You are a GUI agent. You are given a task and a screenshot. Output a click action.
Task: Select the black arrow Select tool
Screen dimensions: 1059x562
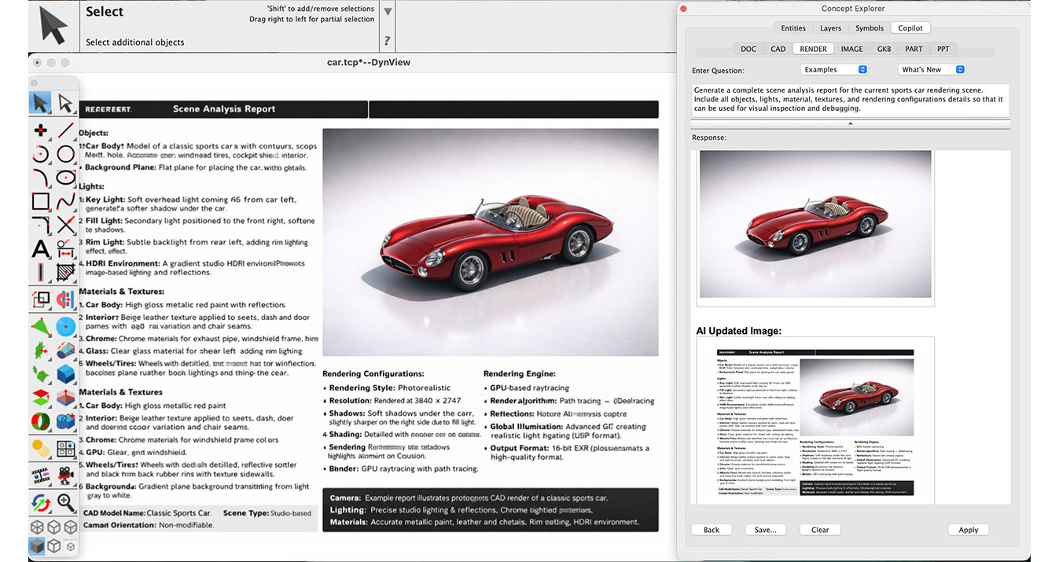pos(40,103)
